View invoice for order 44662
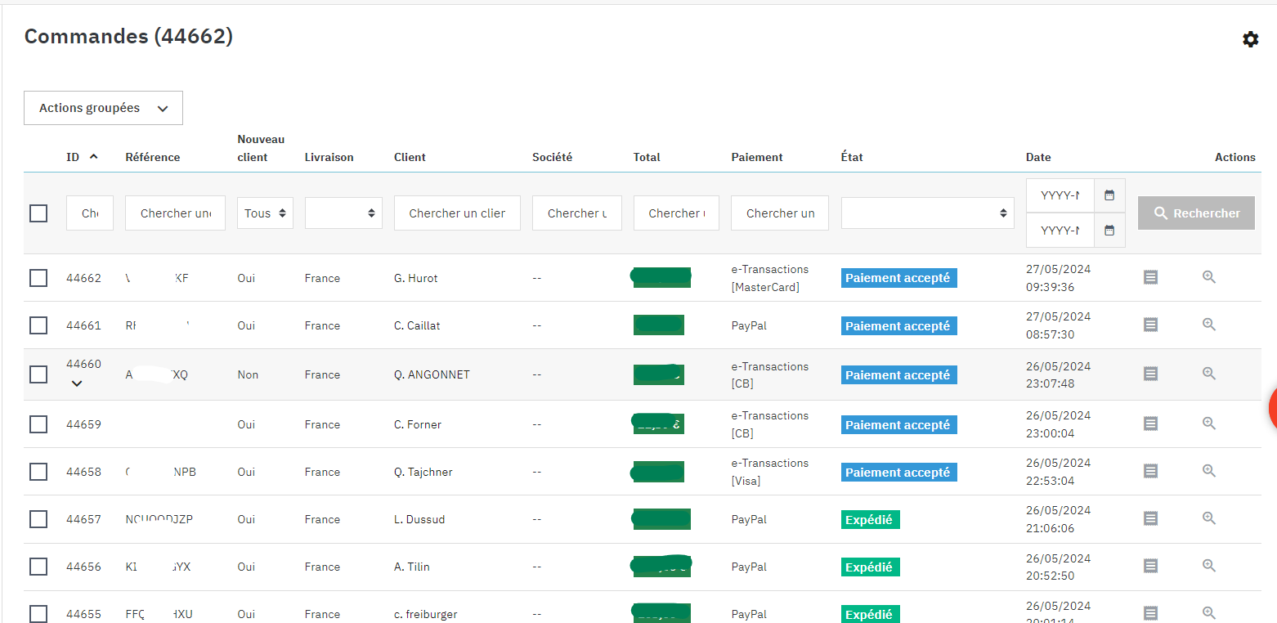 click(1150, 278)
